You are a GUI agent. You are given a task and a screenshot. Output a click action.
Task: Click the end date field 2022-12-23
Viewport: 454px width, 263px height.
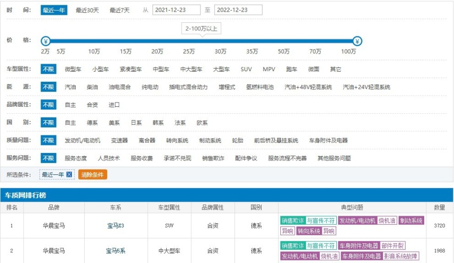coord(238,10)
